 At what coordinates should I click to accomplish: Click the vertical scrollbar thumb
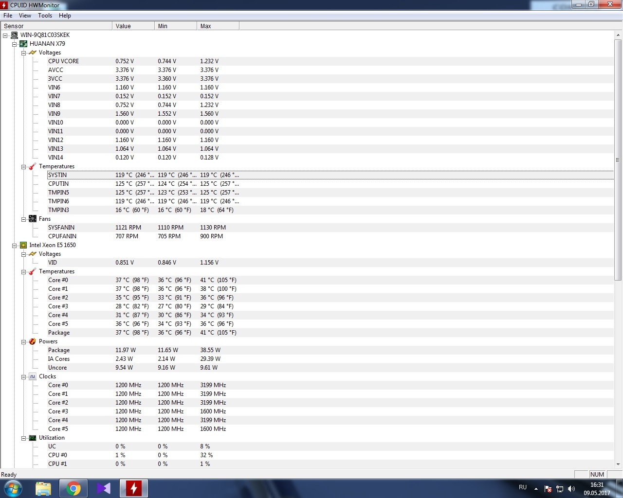(618, 160)
